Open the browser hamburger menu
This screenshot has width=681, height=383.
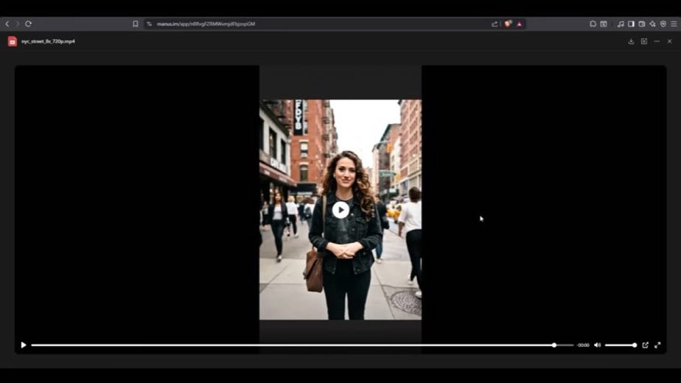(x=674, y=24)
